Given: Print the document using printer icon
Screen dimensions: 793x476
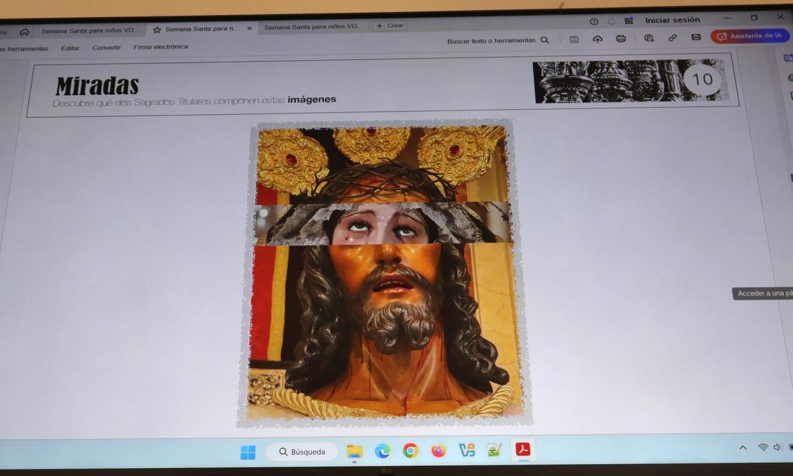Looking at the screenshot, I should (621, 39).
